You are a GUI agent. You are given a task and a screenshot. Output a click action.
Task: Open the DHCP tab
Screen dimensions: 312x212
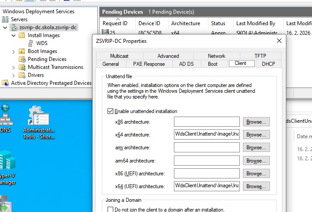click(x=268, y=64)
